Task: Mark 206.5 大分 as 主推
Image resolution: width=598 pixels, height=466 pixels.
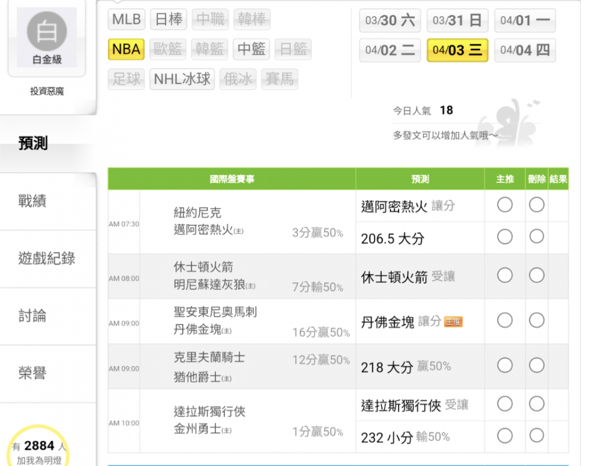Action: (504, 237)
